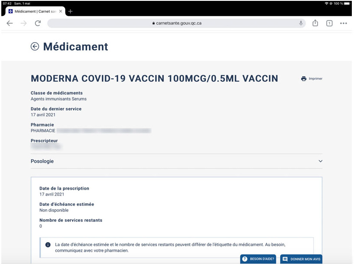This screenshot has width=354, height=265.
Task: Tap the microphone icon in address bar
Action: pyautogui.click(x=301, y=23)
